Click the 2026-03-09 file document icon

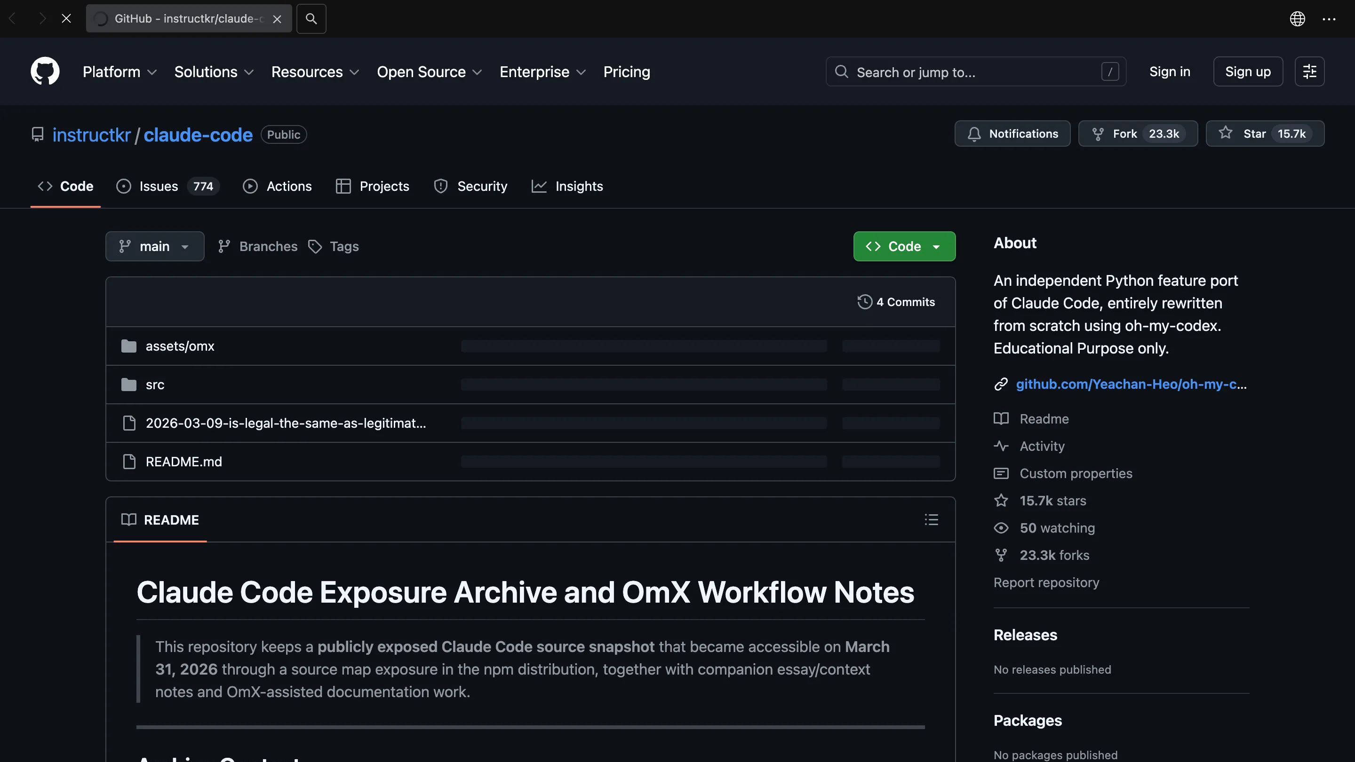point(129,423)
